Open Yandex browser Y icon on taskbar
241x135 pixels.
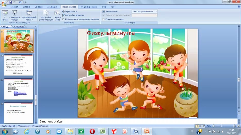(x=114, y=131)
